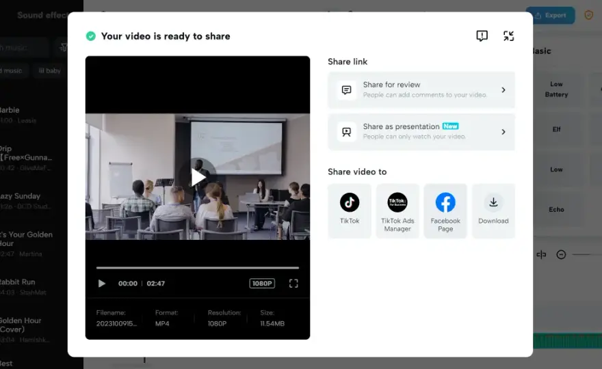Select the Rabbit Run track in background list
Image resolution: width=602 pixels, height=369 pixels.
23,286
